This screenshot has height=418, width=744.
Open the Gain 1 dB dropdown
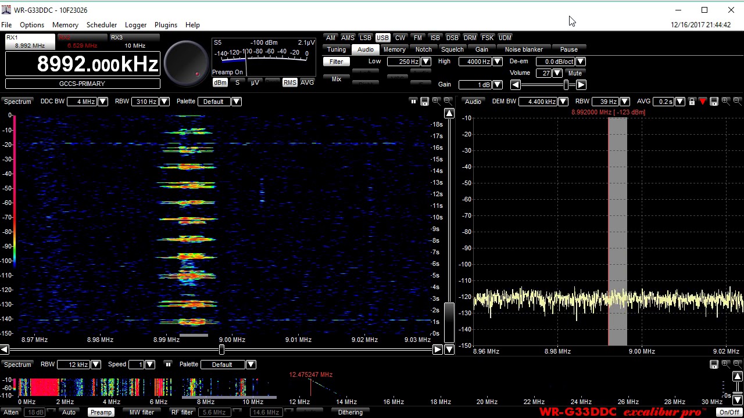click(498, 85)
